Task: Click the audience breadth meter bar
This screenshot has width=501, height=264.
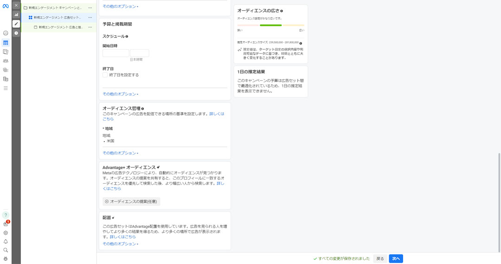Action: tap(270, 25)
